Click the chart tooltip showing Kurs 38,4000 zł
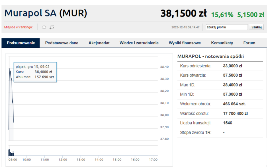The width and height of the screenshot is (270, 167). 35,72
